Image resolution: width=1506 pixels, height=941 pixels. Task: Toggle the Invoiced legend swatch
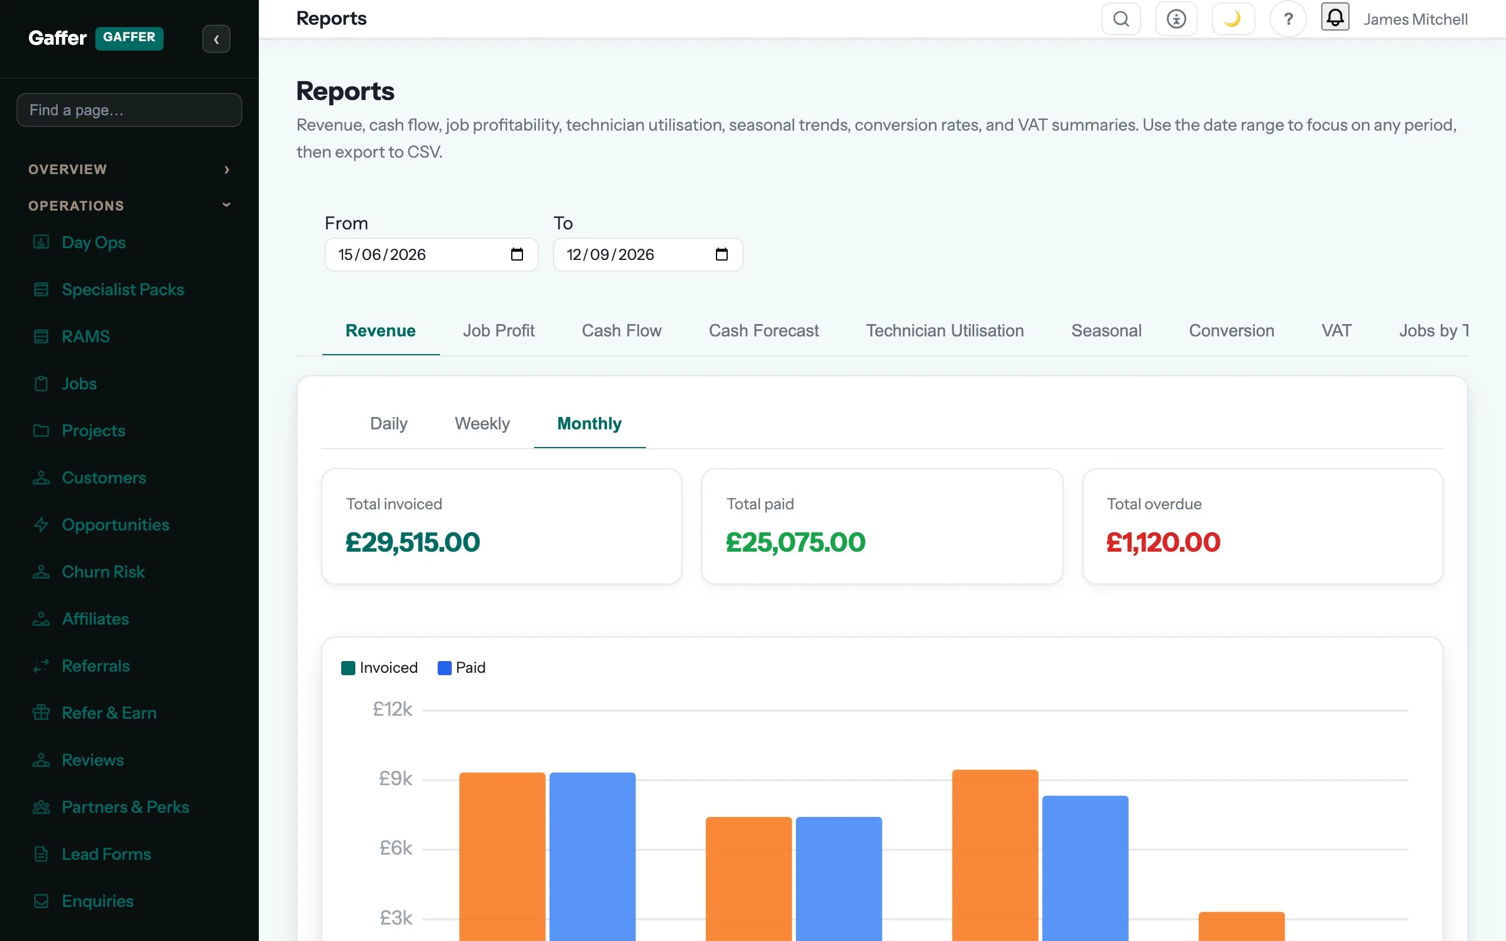[348, 668]
